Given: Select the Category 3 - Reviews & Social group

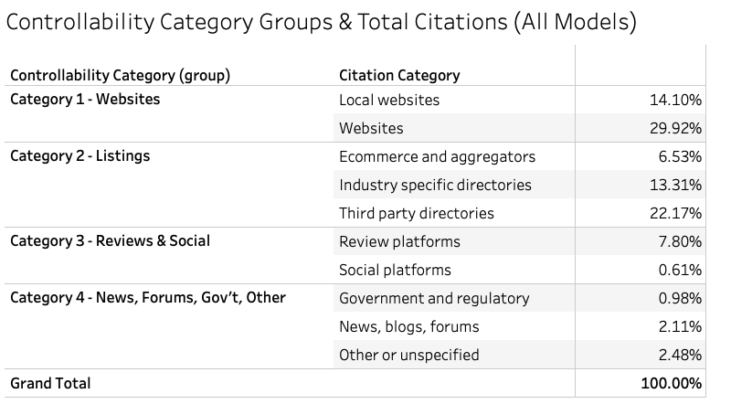Looking at the screenshot, I should coord(111,241).
